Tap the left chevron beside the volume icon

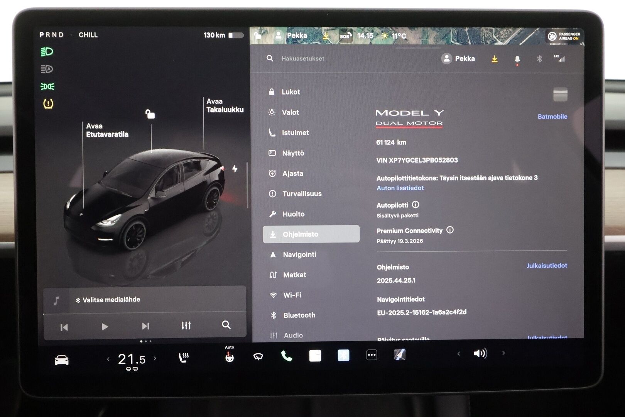[x=458, y=353]
